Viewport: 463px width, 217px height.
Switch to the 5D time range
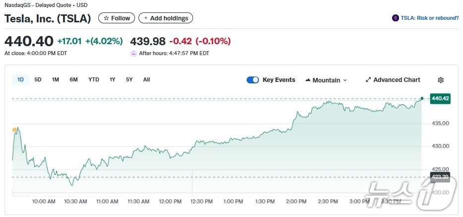tap(38, 79)
